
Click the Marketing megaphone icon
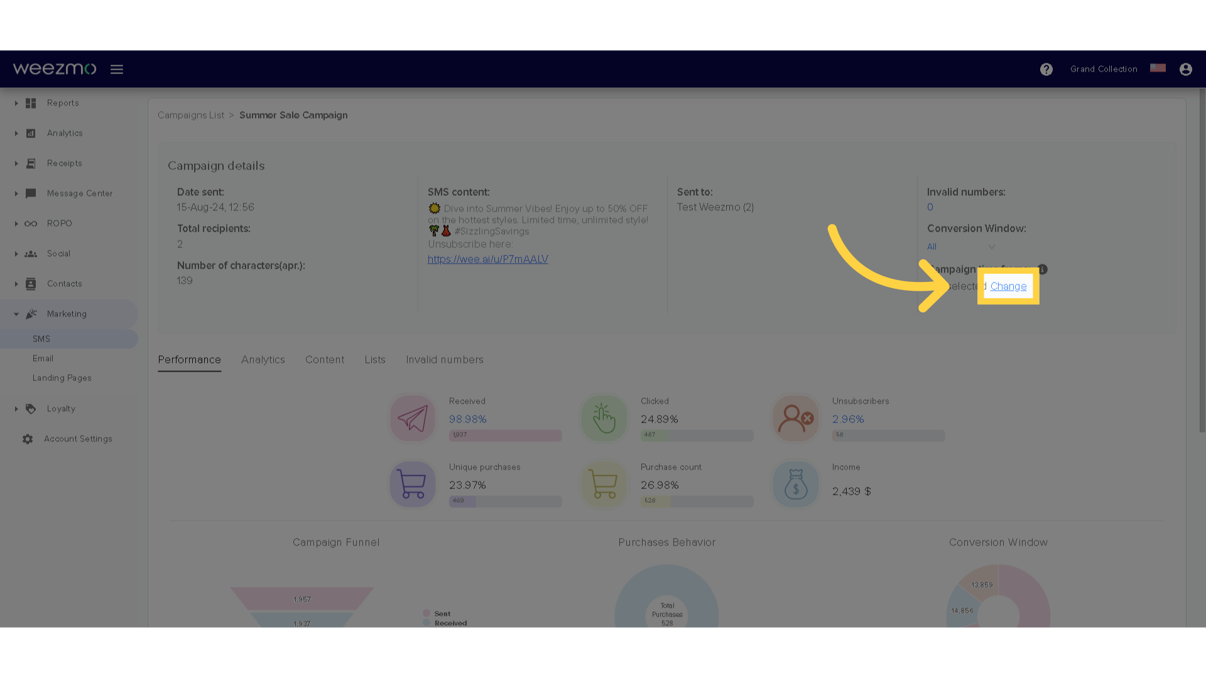point(31,314)
